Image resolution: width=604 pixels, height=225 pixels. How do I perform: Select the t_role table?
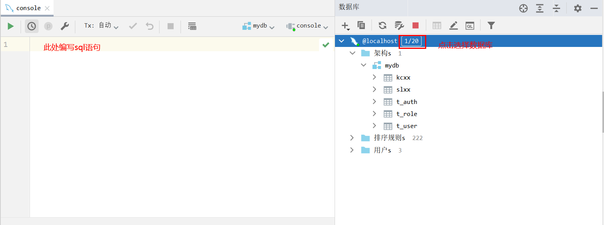click(407, 114)
